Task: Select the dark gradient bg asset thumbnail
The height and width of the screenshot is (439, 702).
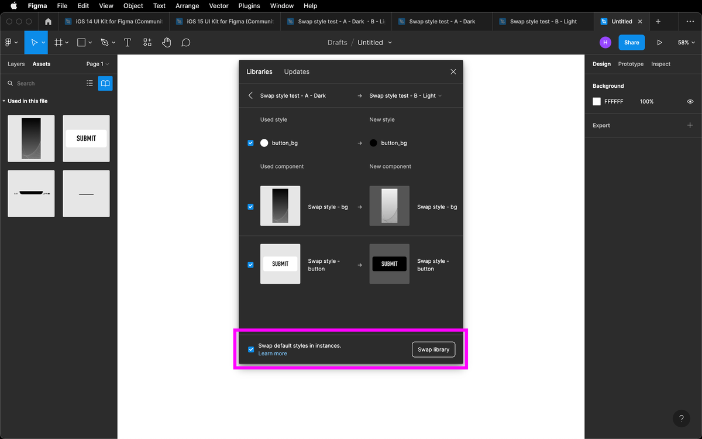Action: [31, 138]
